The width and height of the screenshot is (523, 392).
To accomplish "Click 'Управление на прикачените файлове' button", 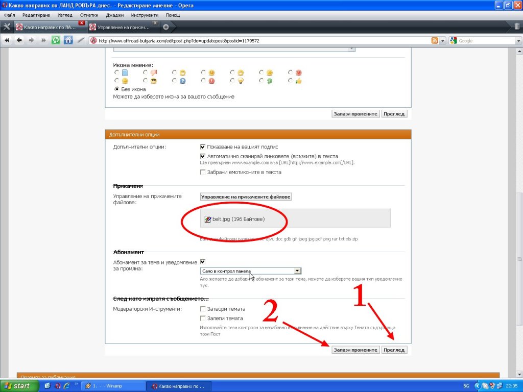I will [246, 197].
